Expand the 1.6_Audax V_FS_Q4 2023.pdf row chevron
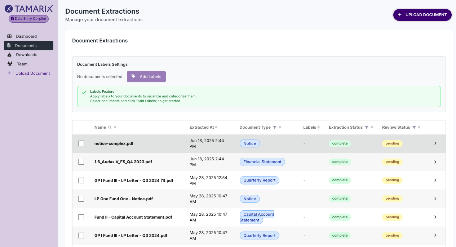The height and width of the screenshot is (247, 456). coord(435,162)
